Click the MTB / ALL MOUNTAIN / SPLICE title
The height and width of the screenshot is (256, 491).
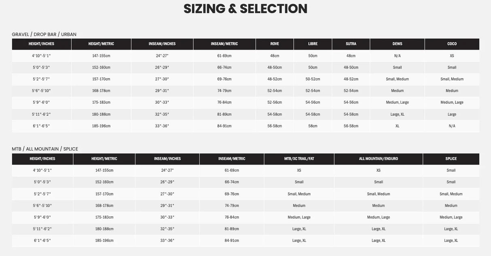tap(45, 149)
